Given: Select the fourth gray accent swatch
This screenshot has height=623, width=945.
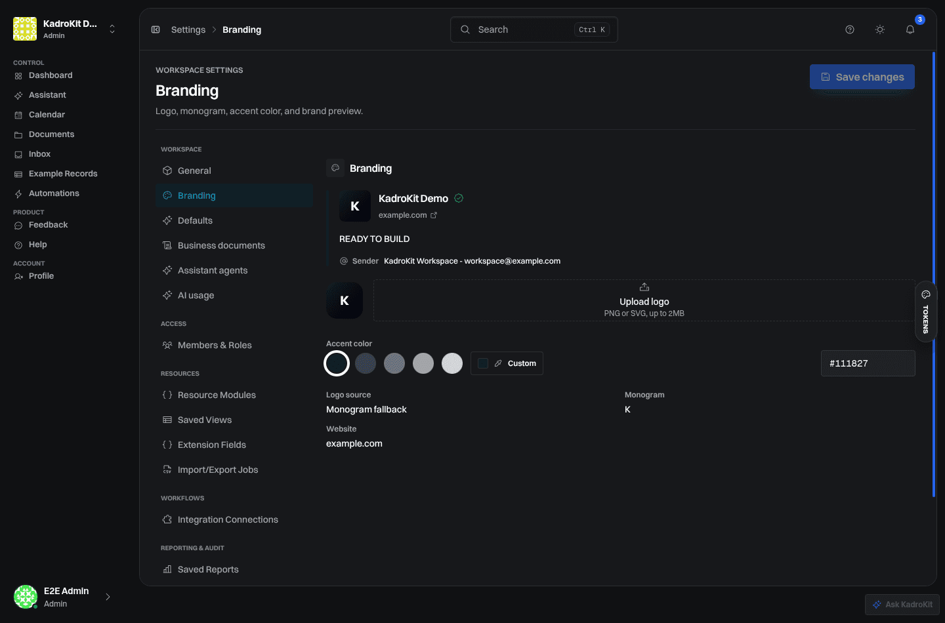Looking at the screenshot, I should pos(423,363).
